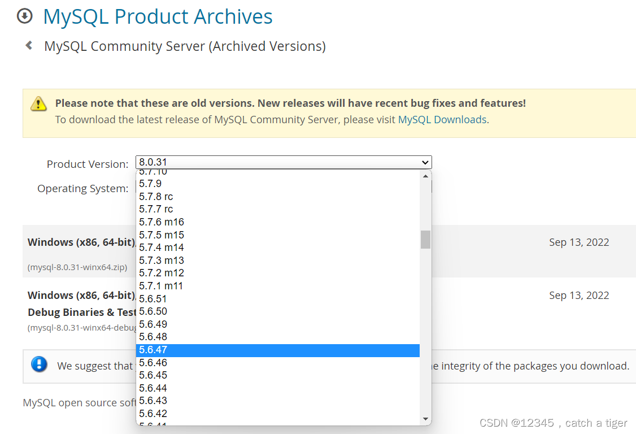Screen dimensions: 636x434
Task: Select version 5.7.9 from the list
Action: [x=278, y=184]
